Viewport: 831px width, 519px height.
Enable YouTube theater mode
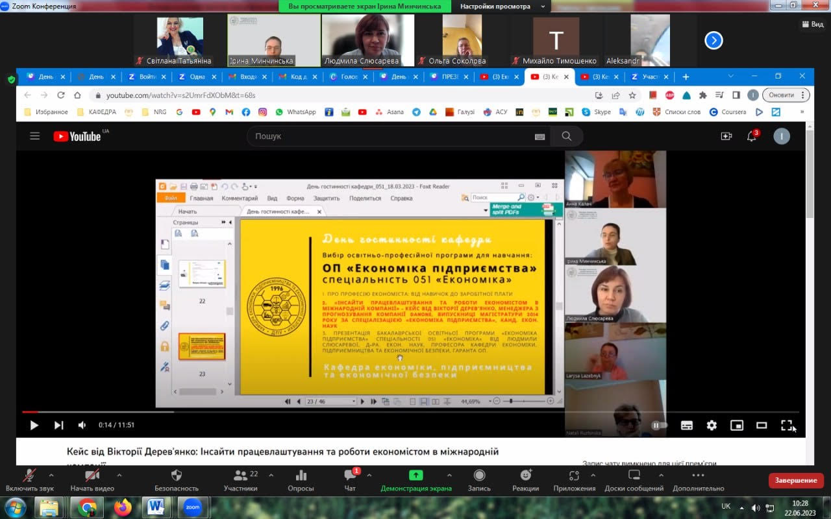pos(762,426)
